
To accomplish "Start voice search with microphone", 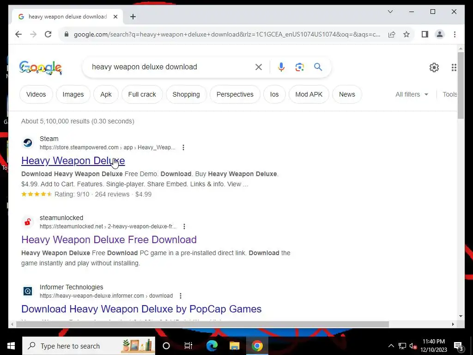I will (281, 67).
